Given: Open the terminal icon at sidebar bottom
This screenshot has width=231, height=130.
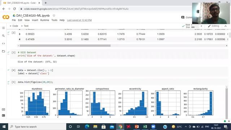Looking at the screenshot, I should tap(3, 116).
